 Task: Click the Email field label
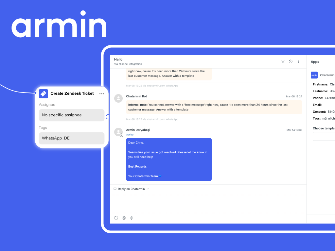317,105
